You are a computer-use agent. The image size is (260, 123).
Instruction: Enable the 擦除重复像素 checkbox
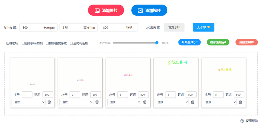[x=47, y=43]
